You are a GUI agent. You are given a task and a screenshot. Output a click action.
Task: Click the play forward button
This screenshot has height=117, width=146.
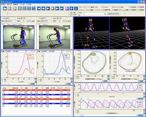point(48,9)
